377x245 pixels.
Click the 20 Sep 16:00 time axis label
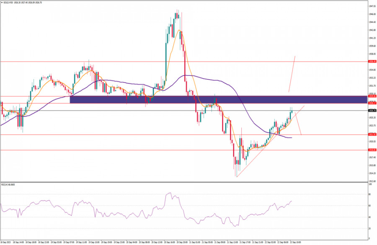point(170,242)
